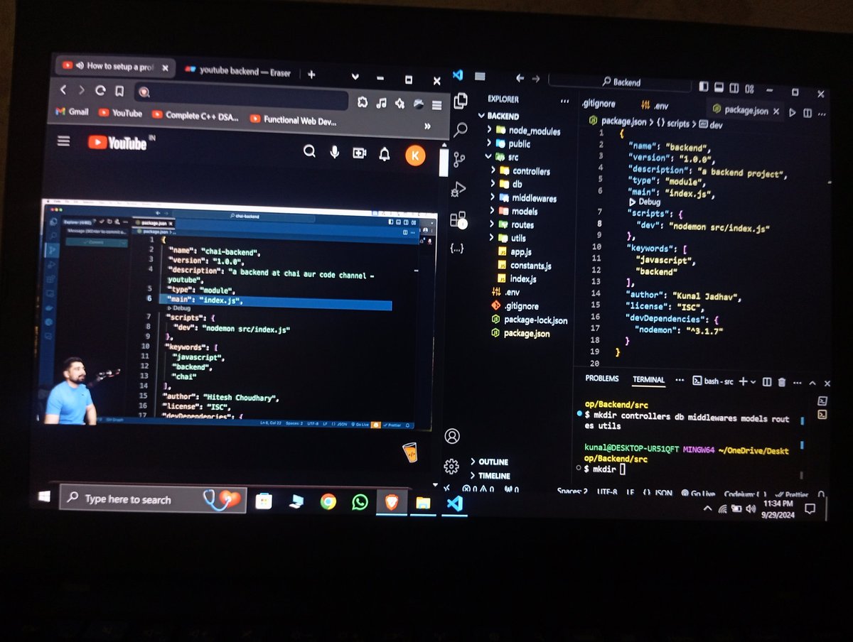Click Prettier in the VS Code status bar
Viewport: 853px width, 642px height.
click(x=791, y=494)
